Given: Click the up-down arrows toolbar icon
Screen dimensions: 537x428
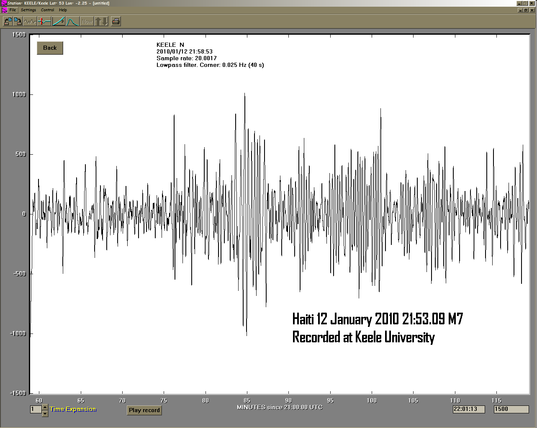Looking at the screenshot, I should (101, 21).
